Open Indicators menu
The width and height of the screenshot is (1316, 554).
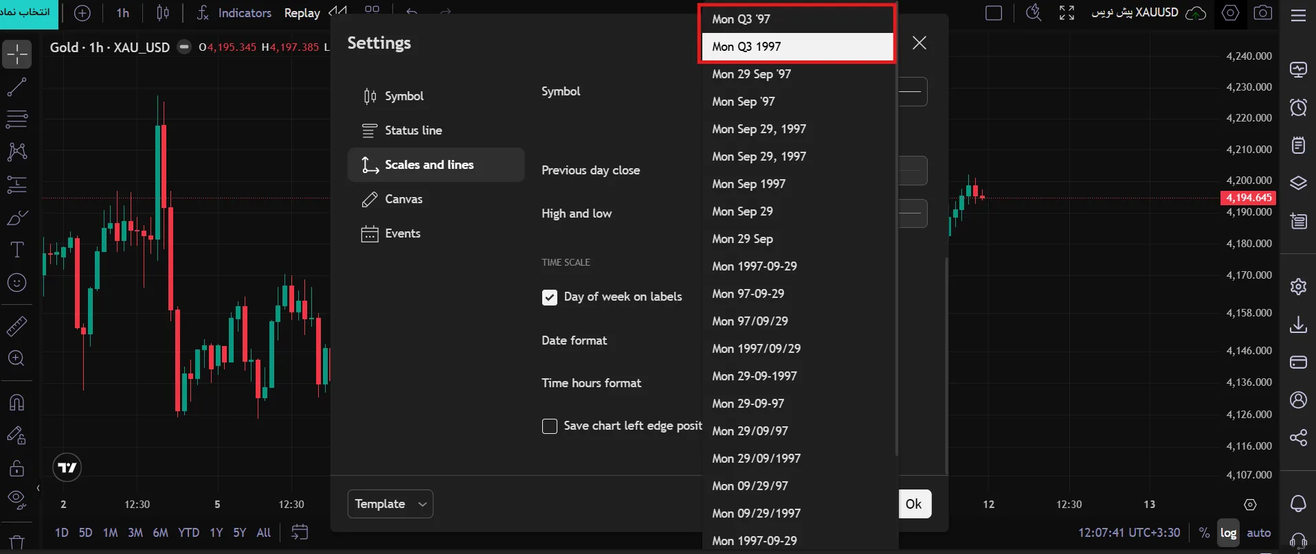click(234, 13)
